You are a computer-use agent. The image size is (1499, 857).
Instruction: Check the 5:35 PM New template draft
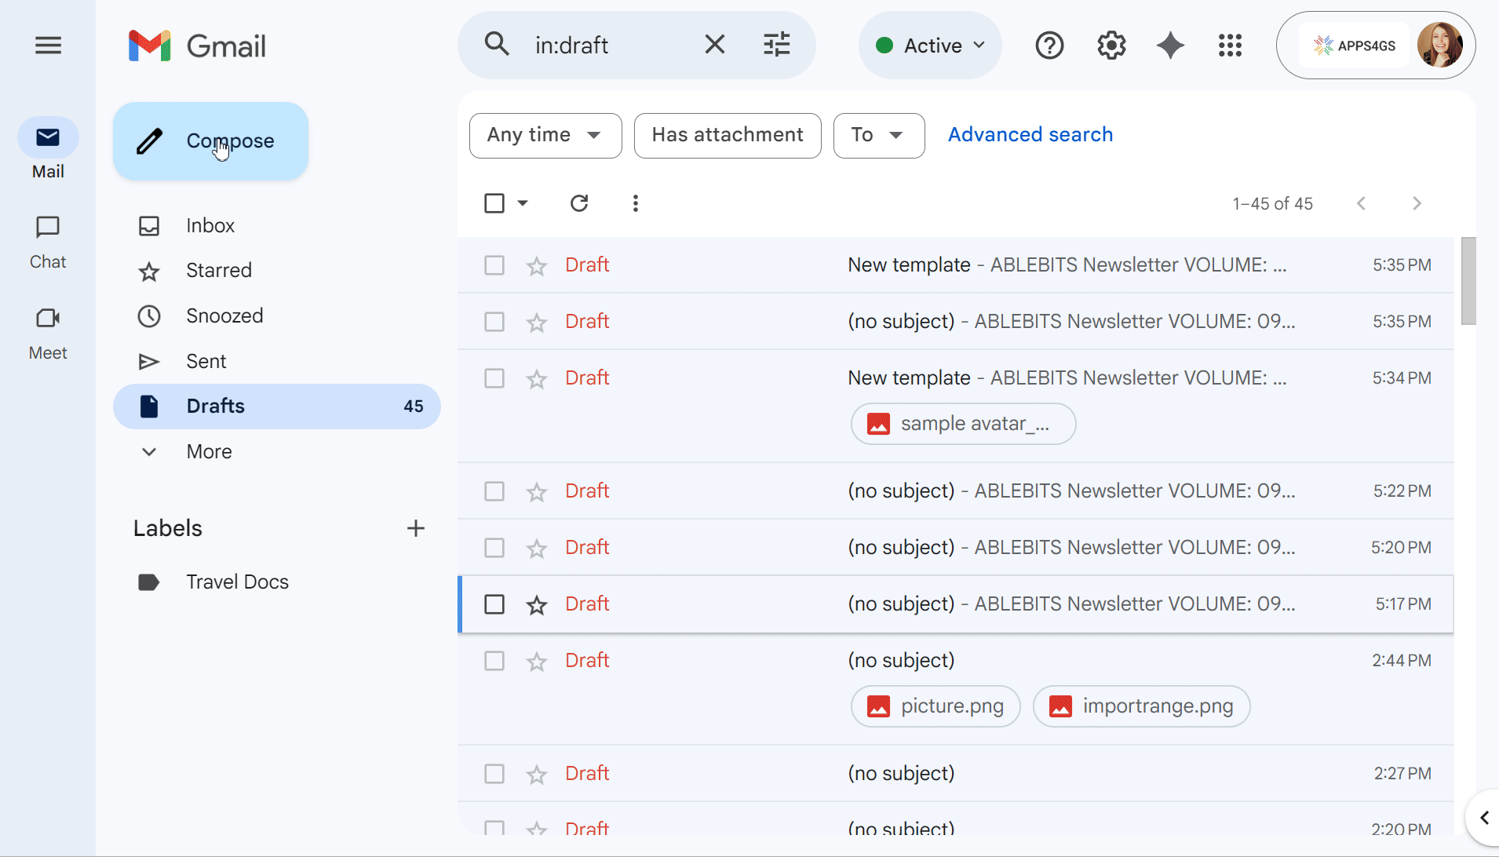[x=494, y=265]
